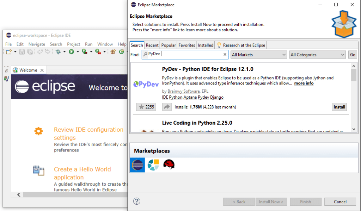Open the Brainwy Software author link
The width and height of the screenshot is (361, 211).
183,91
